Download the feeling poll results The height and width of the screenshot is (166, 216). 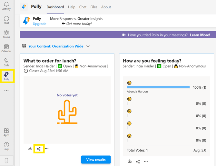tap(130, 161)
